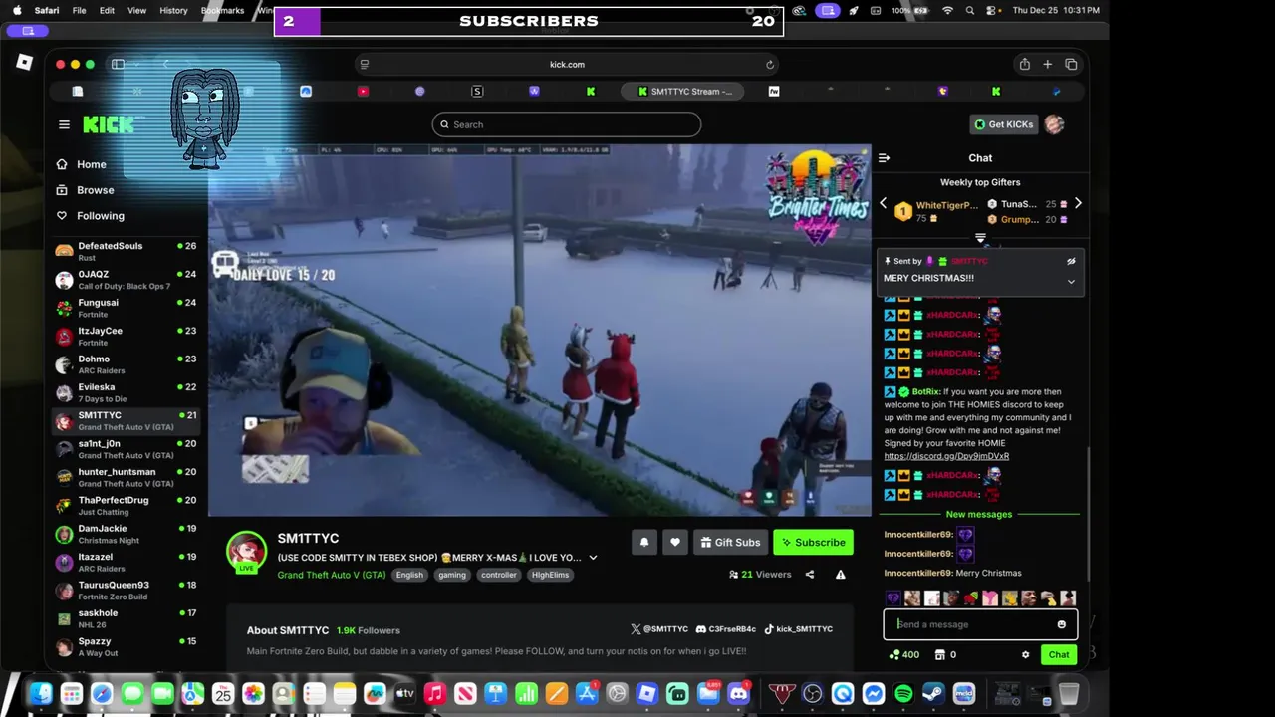Open Fungusai channel in sidebar
Viewport: 1275px width, 717px height.
click(127, 308)
